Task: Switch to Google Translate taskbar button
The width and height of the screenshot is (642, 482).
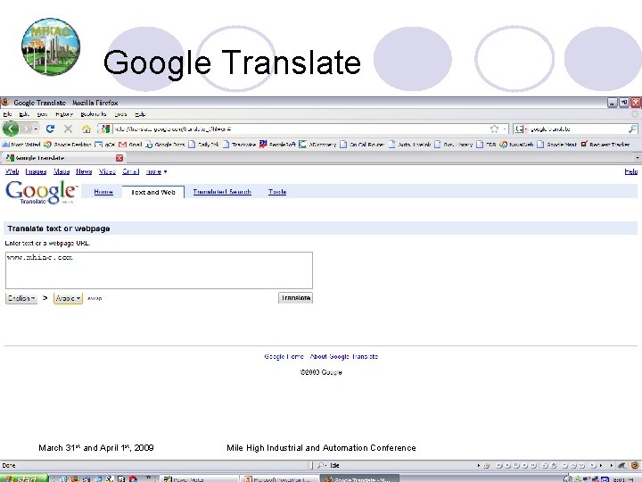Action: click(x=359, y=478)
